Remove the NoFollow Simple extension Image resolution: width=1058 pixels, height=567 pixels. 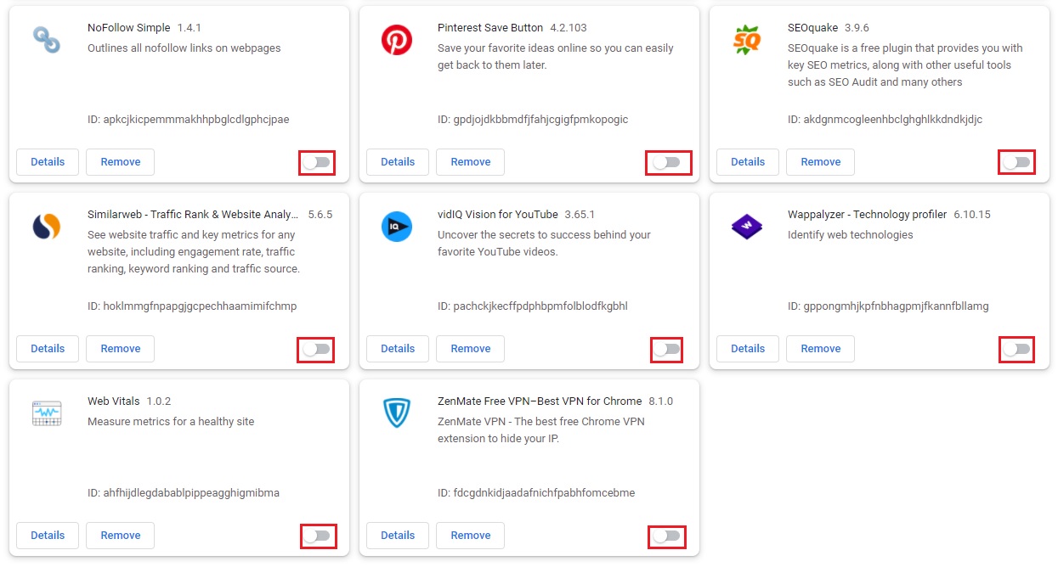coord(121,162)
